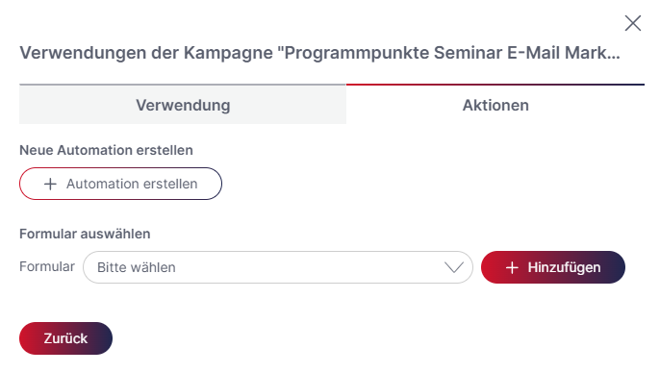The image size is (660, 373).
Task: Click the truncated campaign dialog title
Action: click(319, 53)
